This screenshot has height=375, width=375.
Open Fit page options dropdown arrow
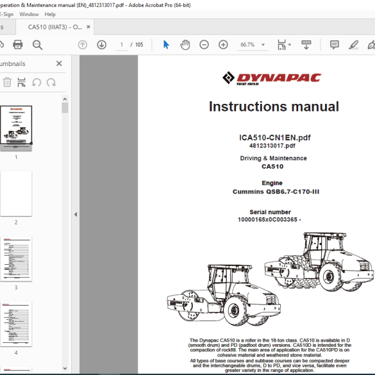(x=290, y=45)
